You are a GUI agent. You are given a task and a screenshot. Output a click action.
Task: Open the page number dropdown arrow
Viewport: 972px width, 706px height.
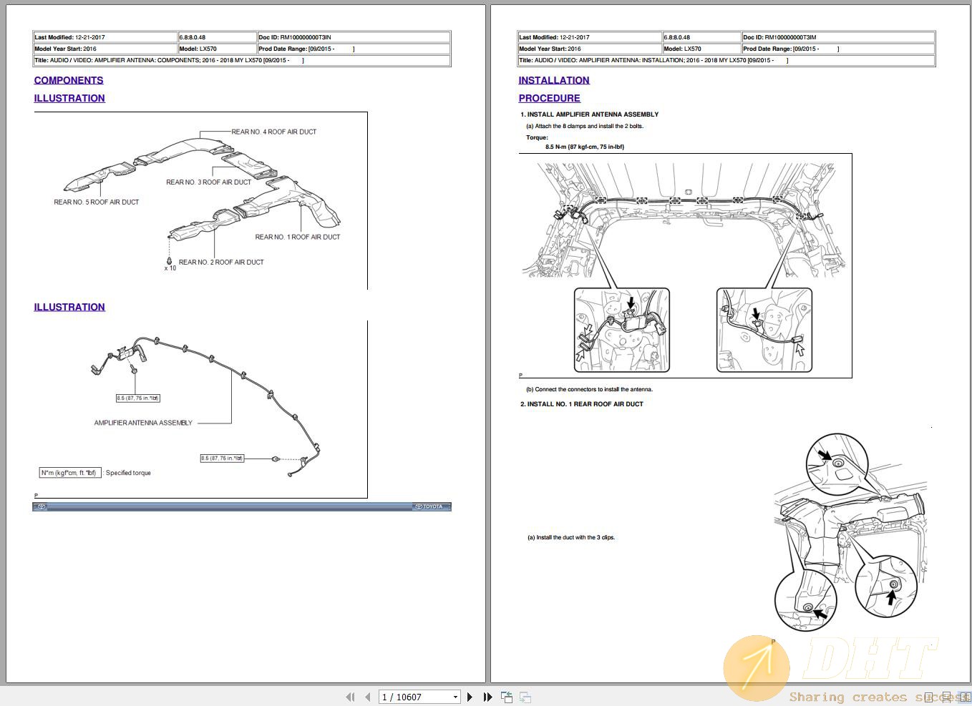(x=455, y=697)
